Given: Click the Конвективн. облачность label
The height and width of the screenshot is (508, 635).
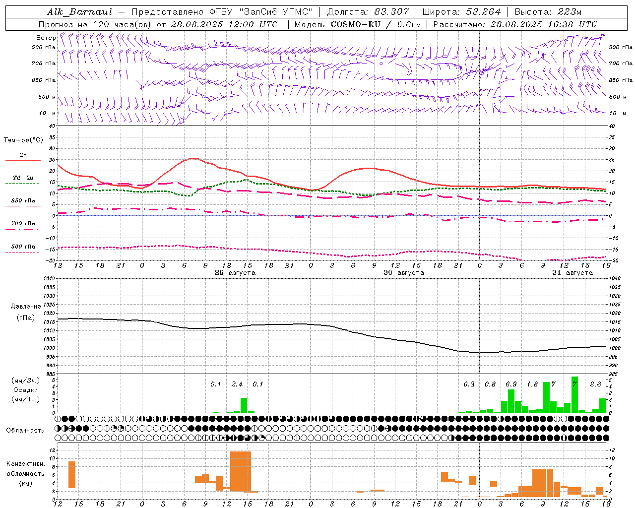Looking at the screenshot, I should pyautogui.click(x=25, y=468).
